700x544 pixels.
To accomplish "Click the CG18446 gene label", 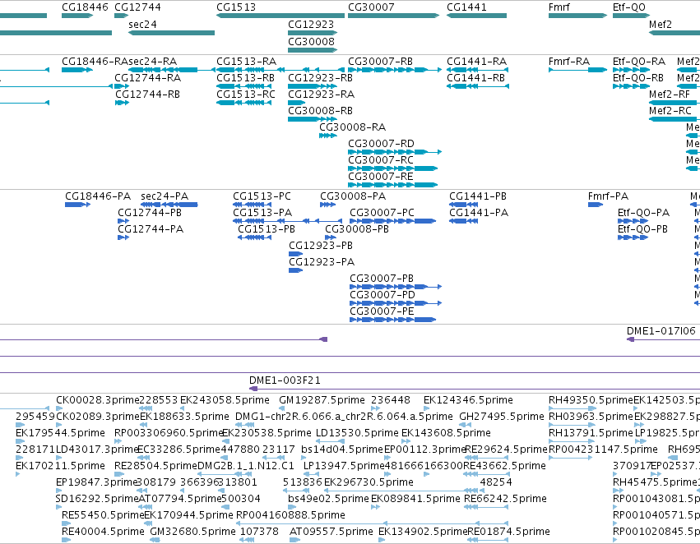I will pos(85,7).
